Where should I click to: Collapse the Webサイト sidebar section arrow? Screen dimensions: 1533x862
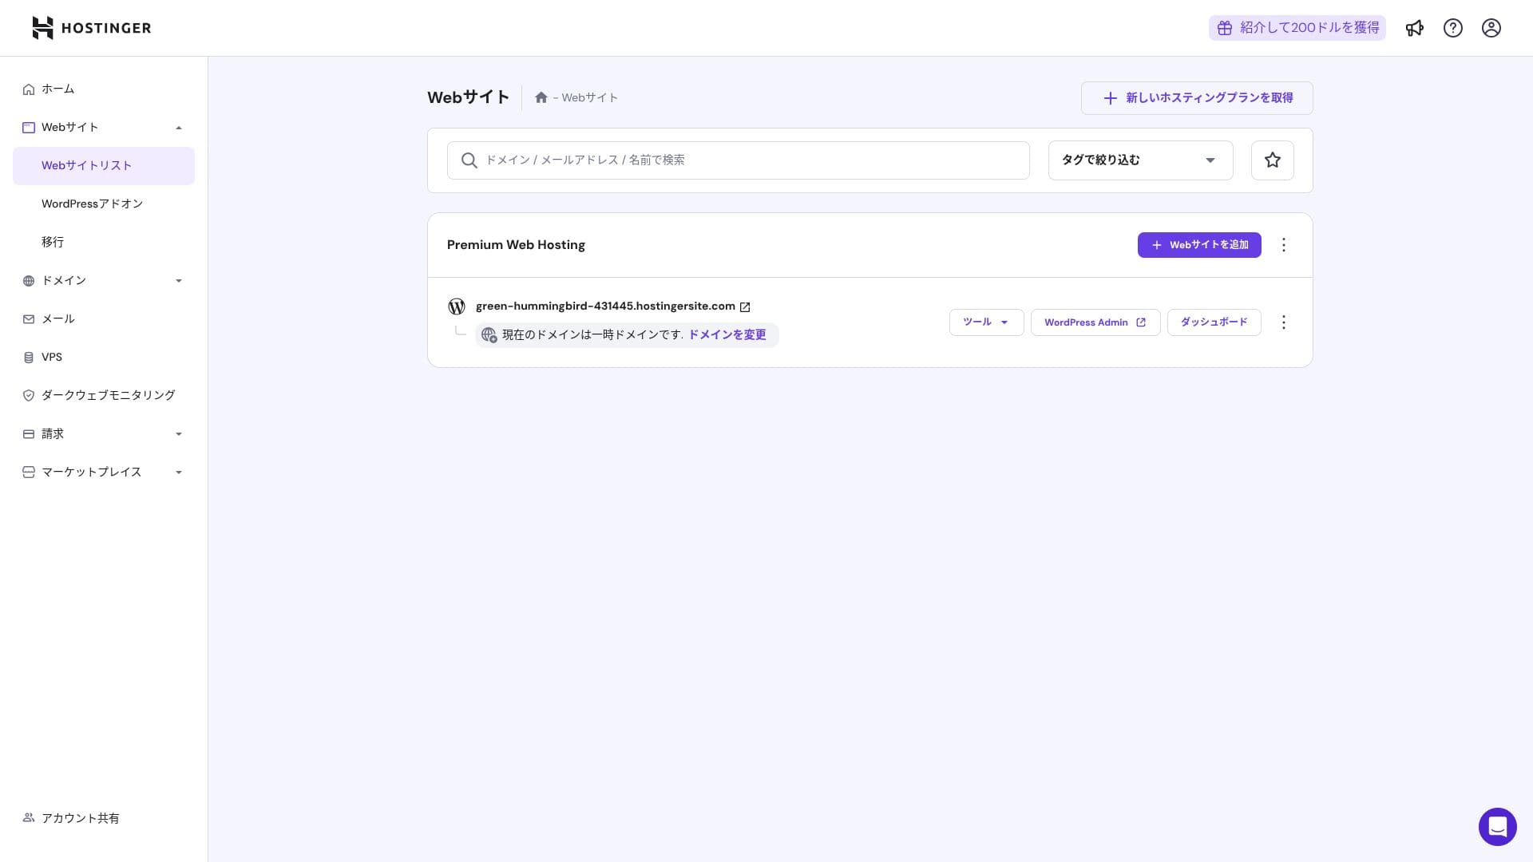(x=179, y=128)
